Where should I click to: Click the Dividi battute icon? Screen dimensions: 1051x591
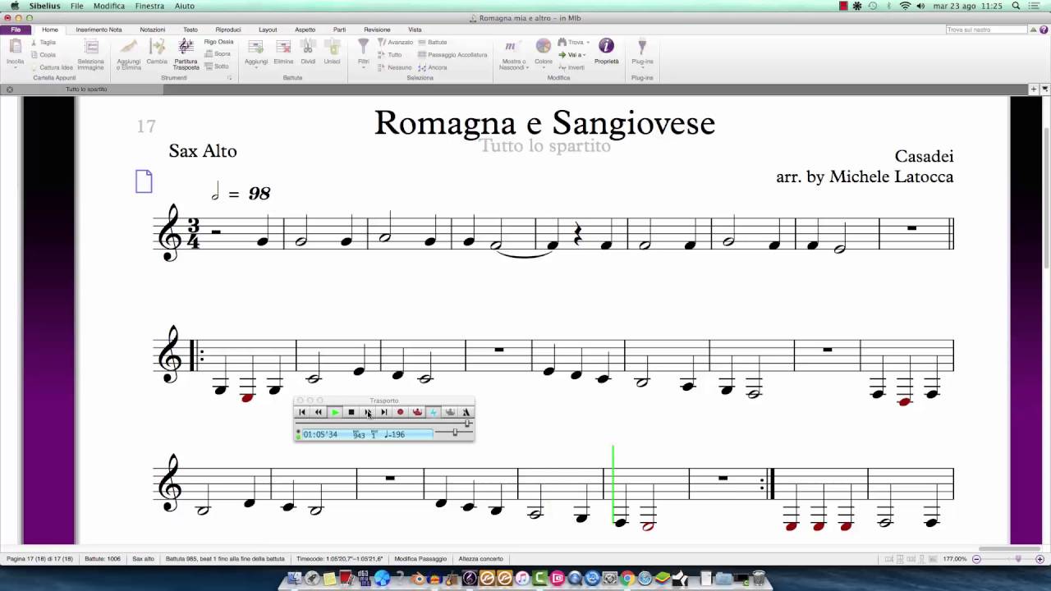308,48
